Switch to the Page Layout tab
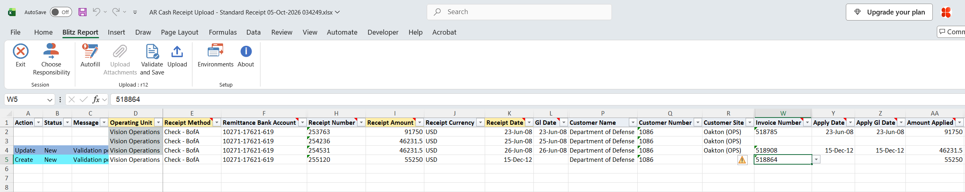 180,32
